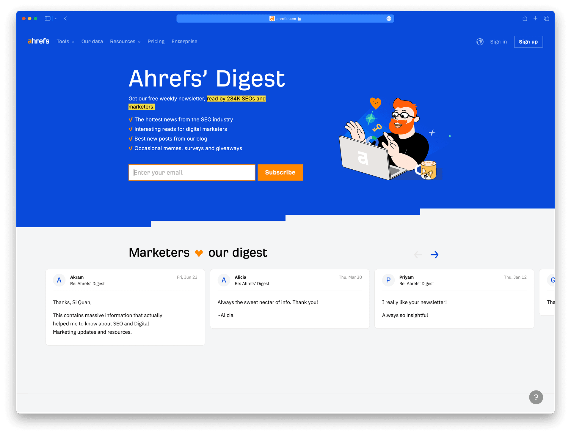Click the lock icon in address bar
The image size is (571, 435).
tap(299, 18)
